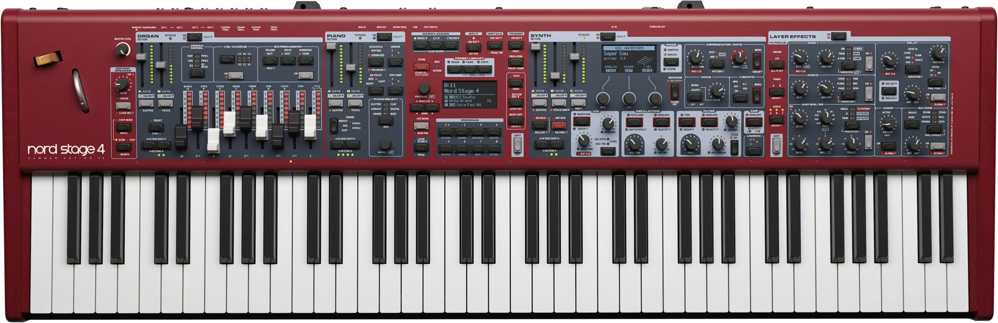Image resolution: width=998 pixels, height=323 pixels.
Task: Click the Organ layer A volume fader
Action: point(141,57)
